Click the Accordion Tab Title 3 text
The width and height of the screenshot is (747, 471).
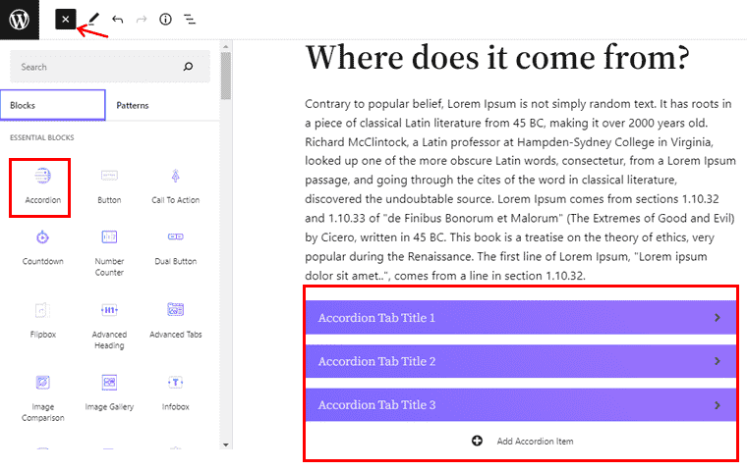376,405
